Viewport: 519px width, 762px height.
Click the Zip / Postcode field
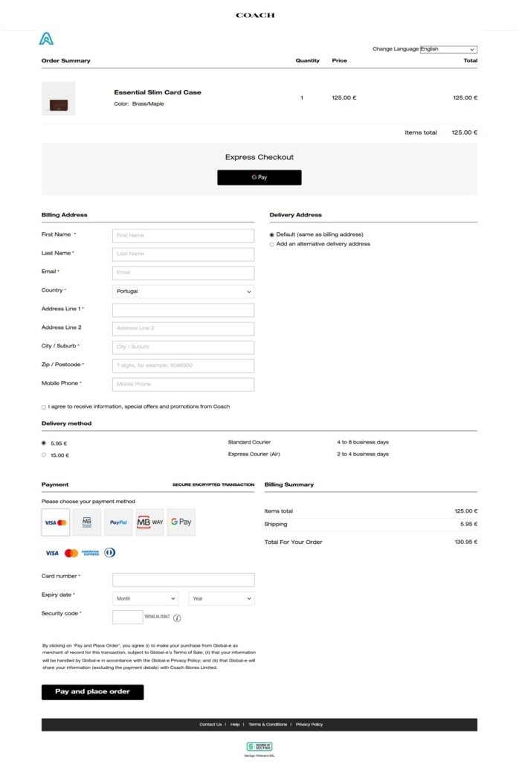(x=183, y=365)
